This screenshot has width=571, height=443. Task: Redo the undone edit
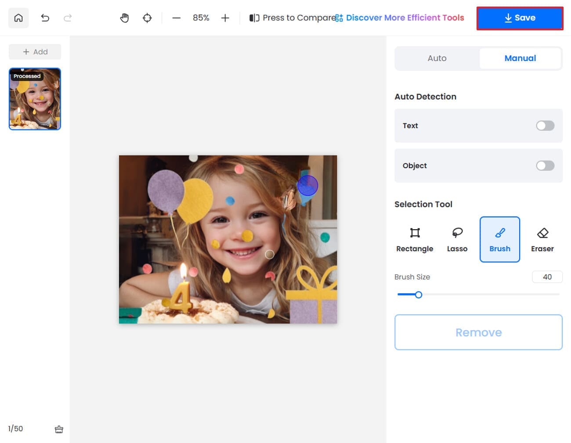pos(68,18)
